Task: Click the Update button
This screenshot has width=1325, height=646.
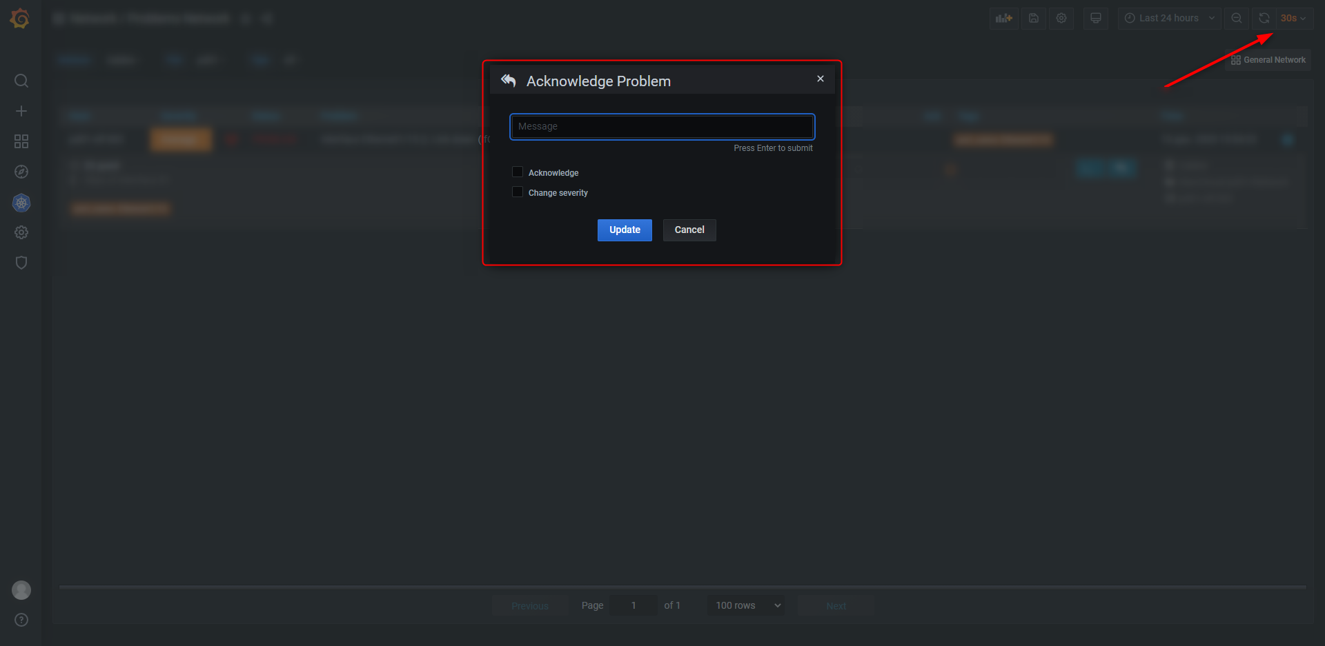Action: (624, 230)
